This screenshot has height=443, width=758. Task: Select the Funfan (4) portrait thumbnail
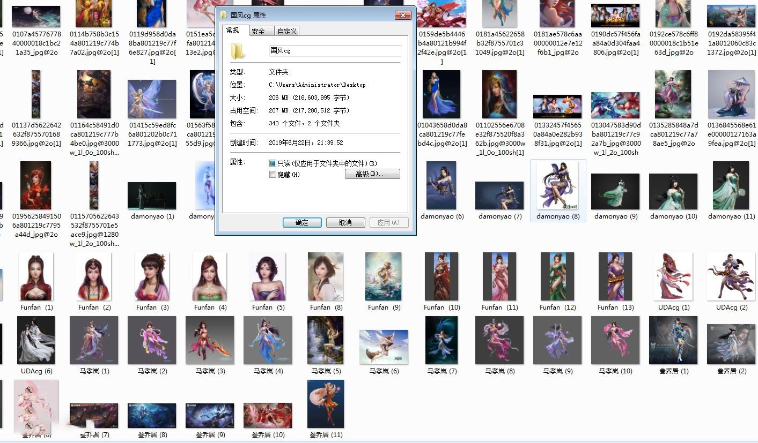pos(209,276)
